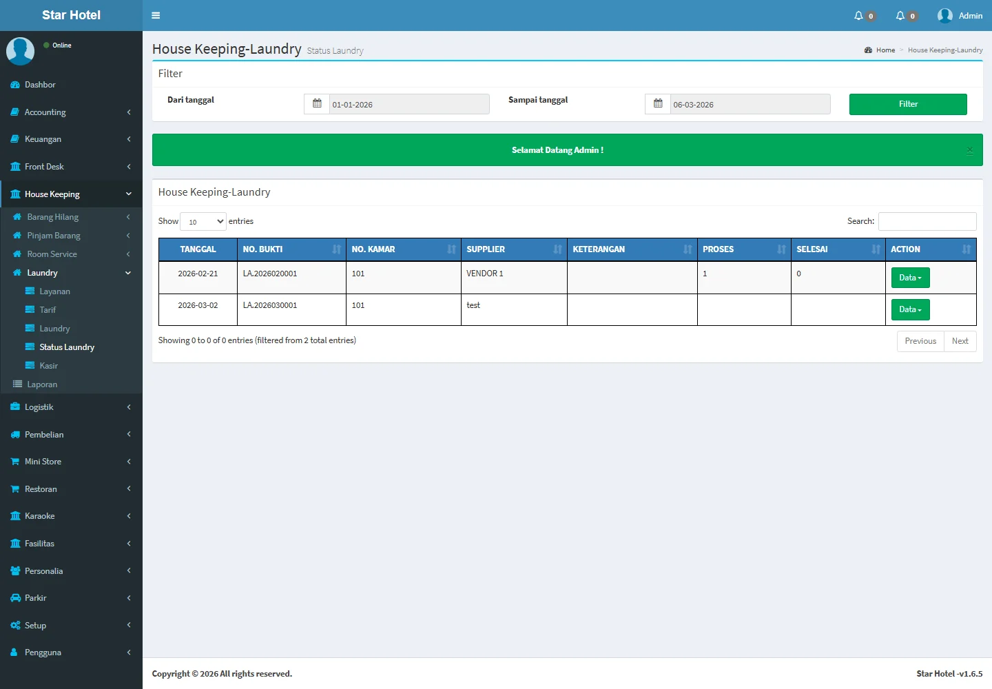Open Data dropdown for LA.2026020001 row
This screenshot has height=689, width=992.
pyautogui.click(x=910, y=278)
